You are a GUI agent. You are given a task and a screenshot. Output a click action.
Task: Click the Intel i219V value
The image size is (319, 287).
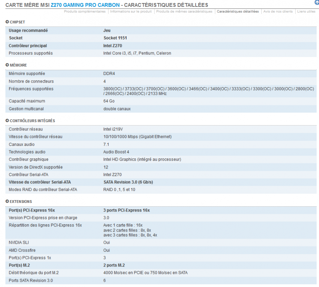(113, 129)
